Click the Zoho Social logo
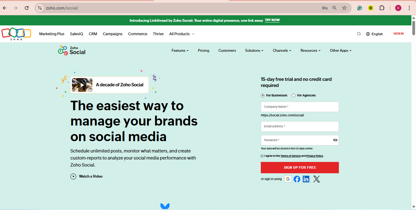Image resolution: width=416 pixels, height=210 pixels. (x=72, y=50)
